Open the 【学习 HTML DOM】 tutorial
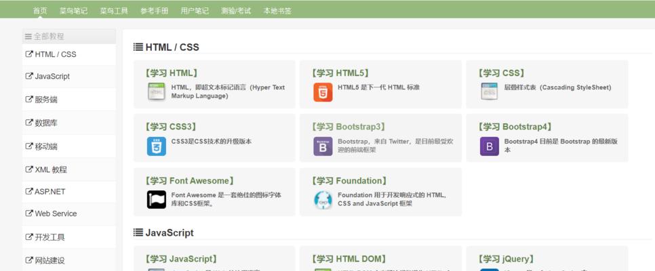The height and width of the screenshot is (271, 655). coord(349,259)
